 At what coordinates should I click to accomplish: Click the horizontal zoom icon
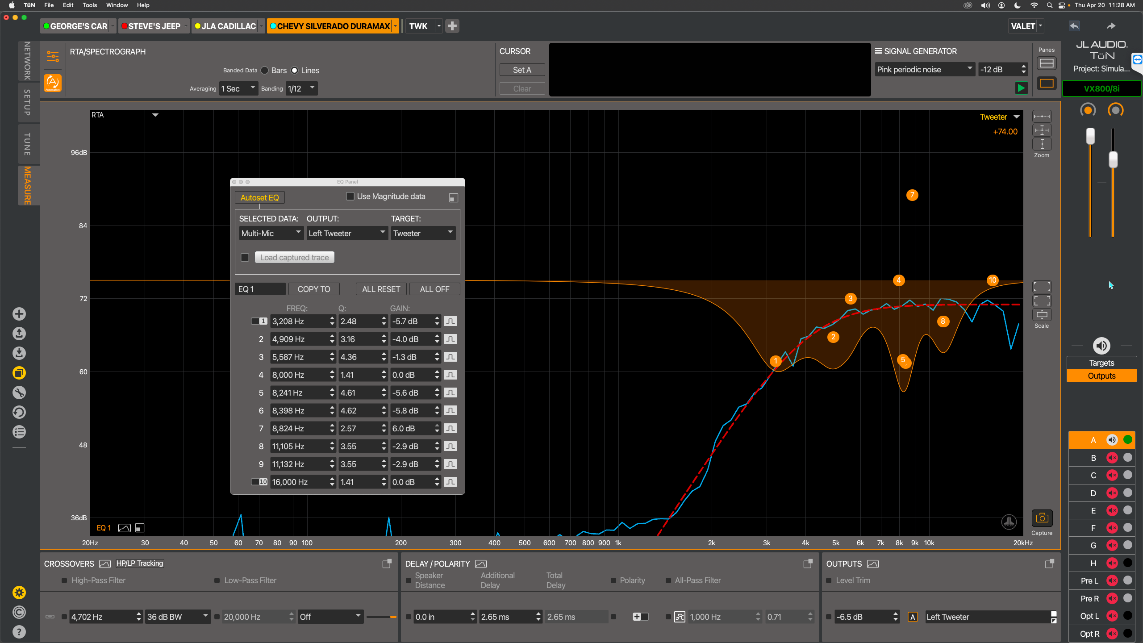coord(1042,117)
